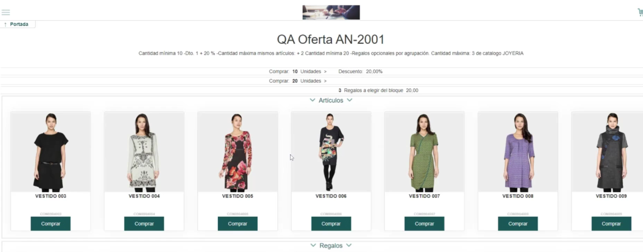Viewport: 643px width, 252px height.
Task: Expand Regalos using the left chevron
Action: 313,245
